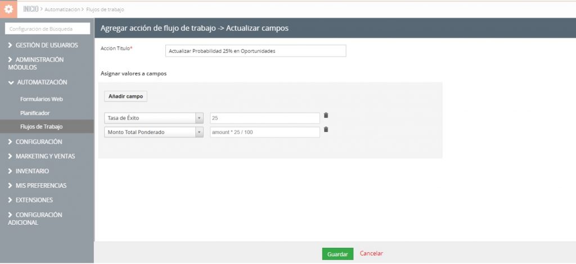Delete the Monto Total Ponderado field row
This screenshot has width=576, height=264.
(326, 129)
